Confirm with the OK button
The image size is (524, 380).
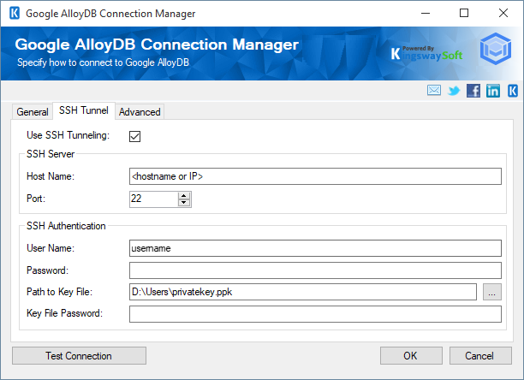(411, 356)
